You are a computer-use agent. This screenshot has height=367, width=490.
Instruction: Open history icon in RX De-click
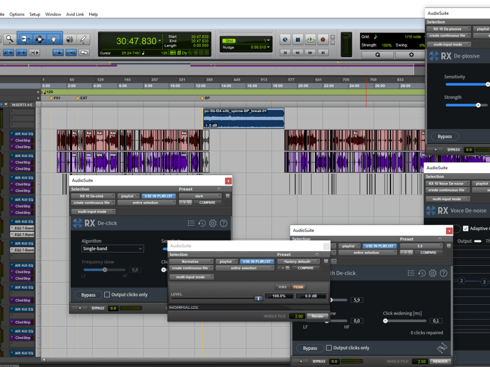click(202, 223)
